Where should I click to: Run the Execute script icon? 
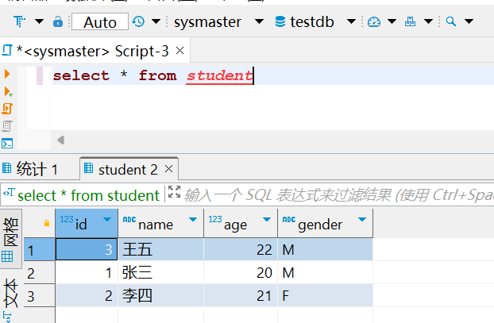coord(8,109)
